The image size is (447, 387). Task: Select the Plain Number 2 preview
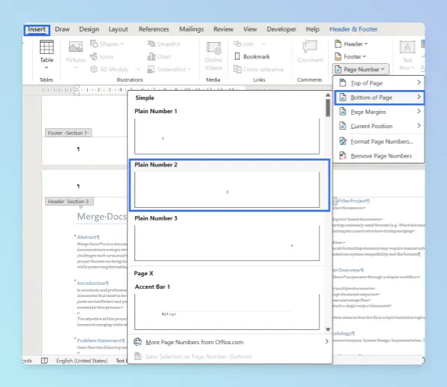coord(227,190)
